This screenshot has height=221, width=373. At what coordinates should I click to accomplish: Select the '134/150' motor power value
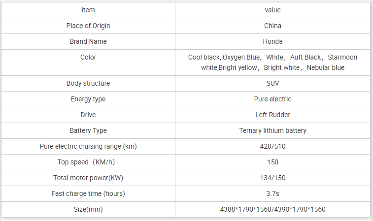pyautogui.click(x=272, y=178)
